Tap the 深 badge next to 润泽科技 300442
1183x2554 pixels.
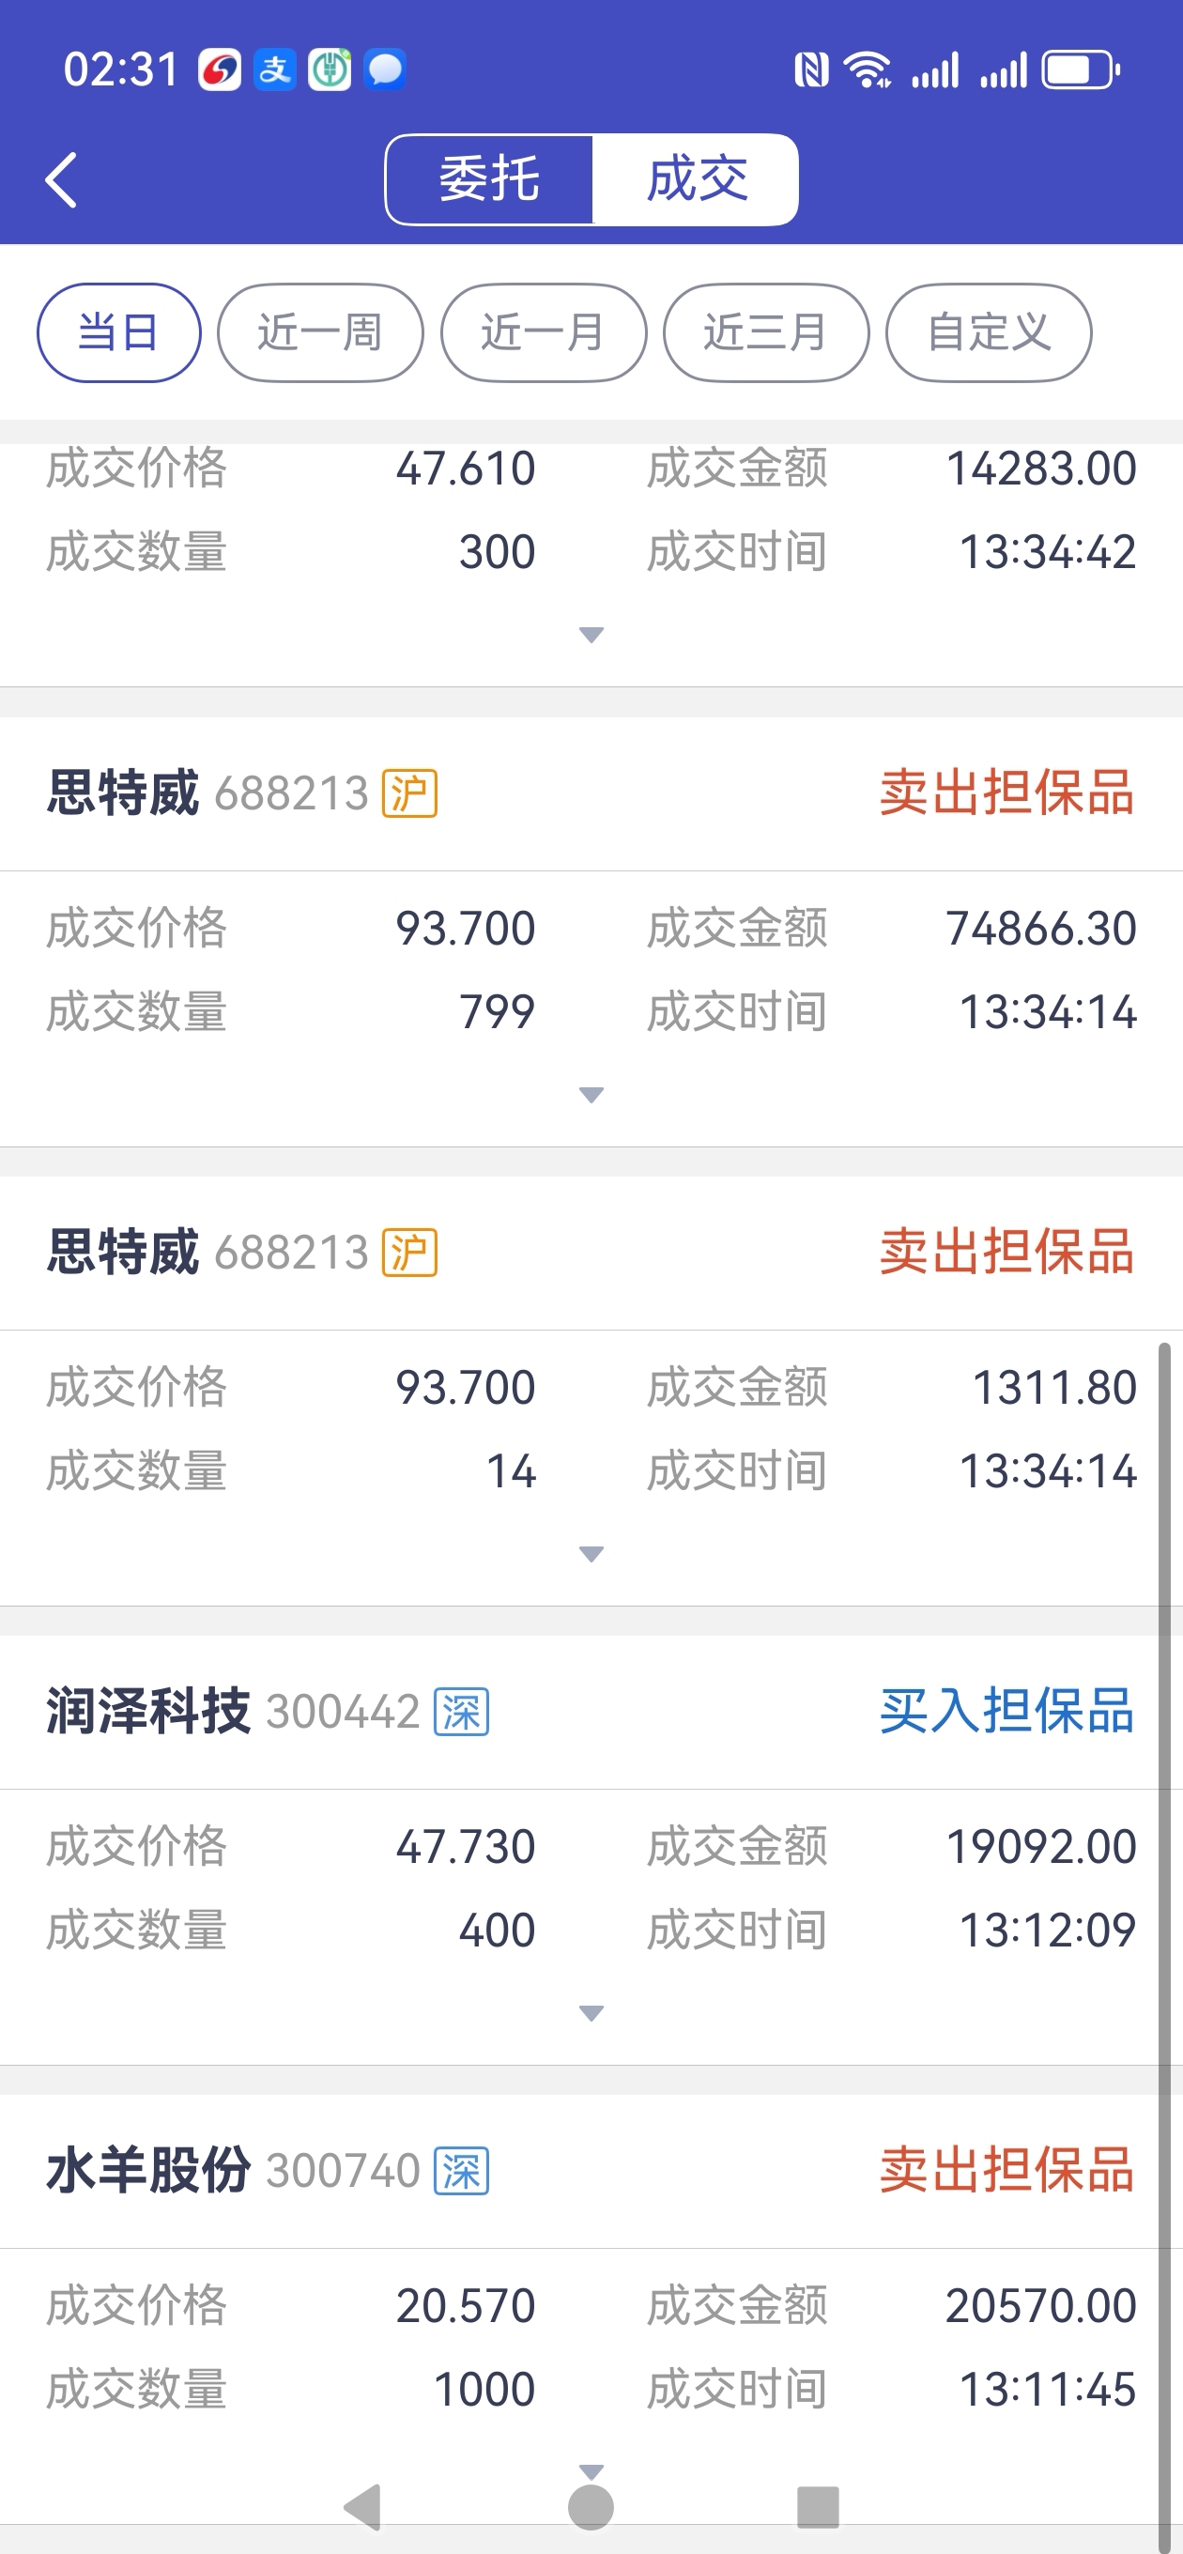[x=461, y=1711]
